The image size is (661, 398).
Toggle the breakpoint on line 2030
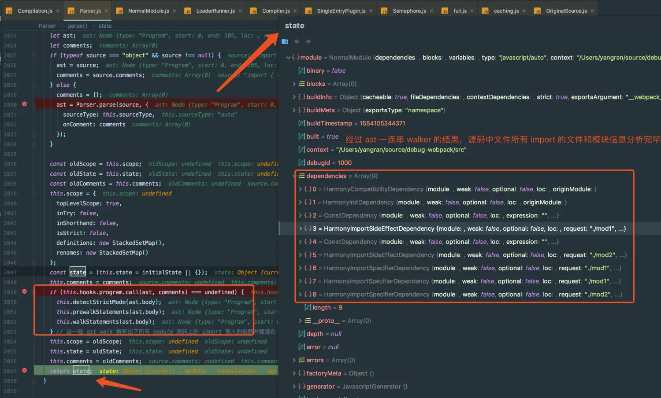coord(25,104)
